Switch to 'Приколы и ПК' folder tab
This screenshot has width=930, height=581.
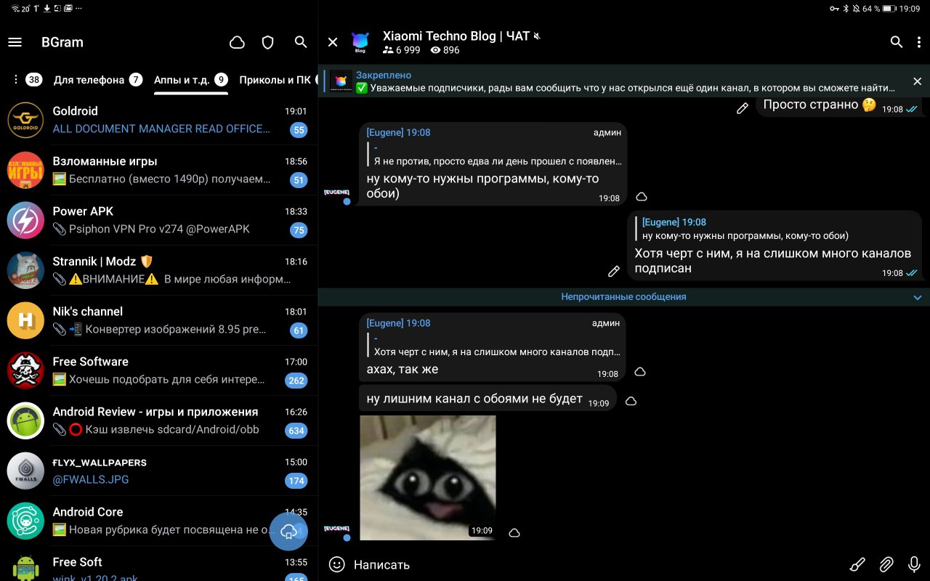(278, 80)
